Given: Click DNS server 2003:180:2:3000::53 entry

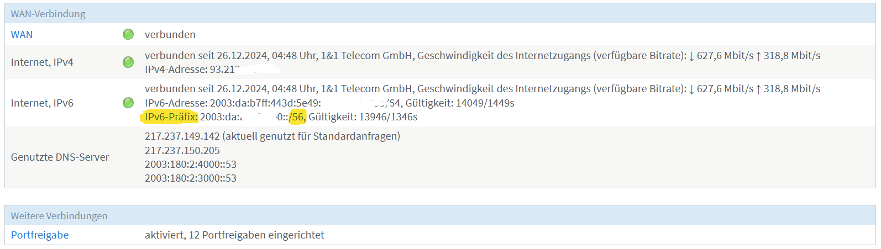Looking at the screenshot, I should [190, 178].
